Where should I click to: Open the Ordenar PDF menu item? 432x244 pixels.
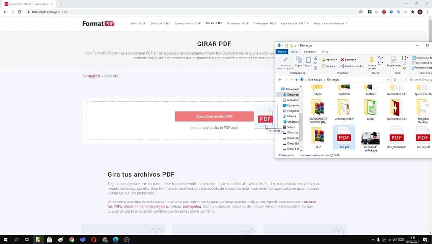[238, 23]
